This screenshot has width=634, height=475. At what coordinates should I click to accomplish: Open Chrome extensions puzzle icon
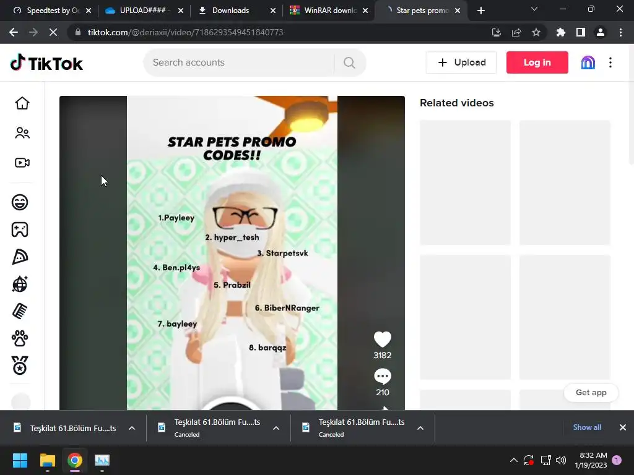[561, 32]
